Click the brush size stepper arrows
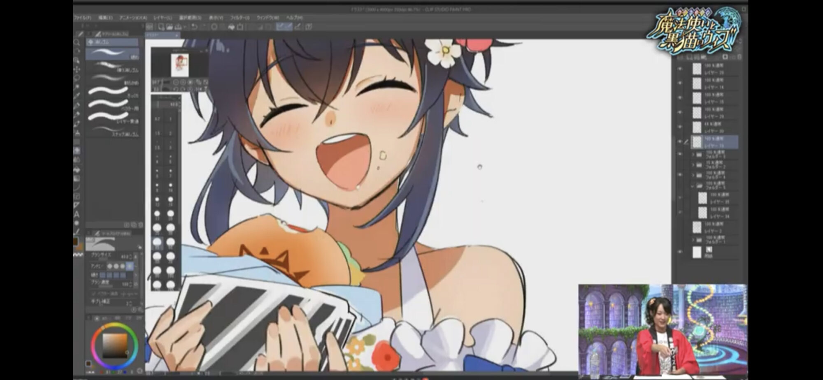The height and width of the screenshot is (380, 823). coord(131,257)
